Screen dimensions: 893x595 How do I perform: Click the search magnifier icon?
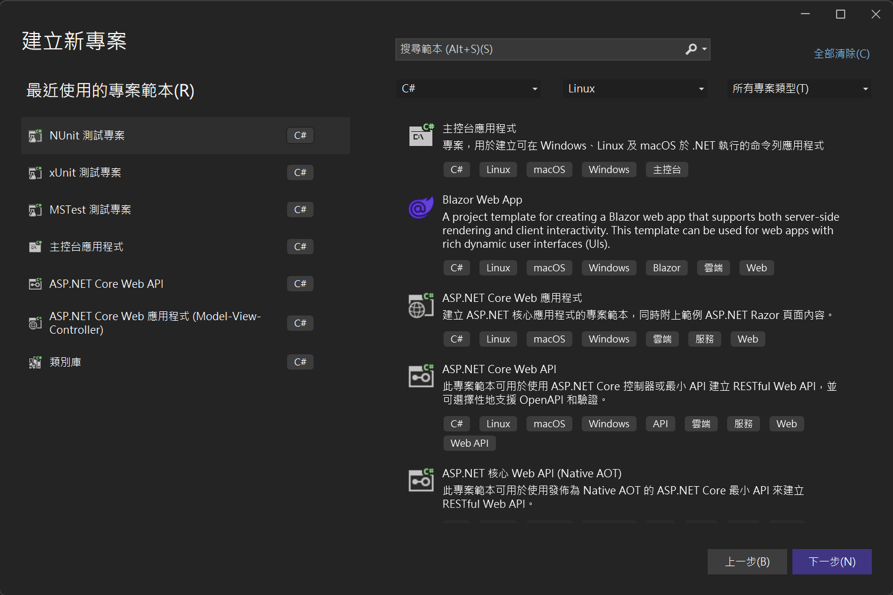coord(691,49)
